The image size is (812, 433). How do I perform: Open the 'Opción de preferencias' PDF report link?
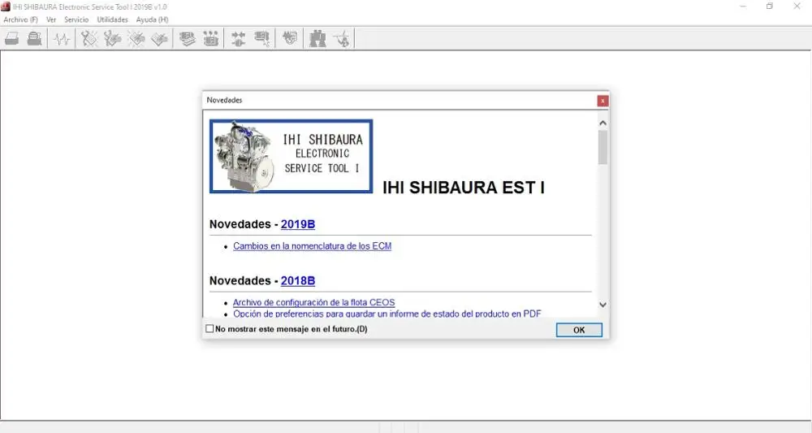point(387,314)
